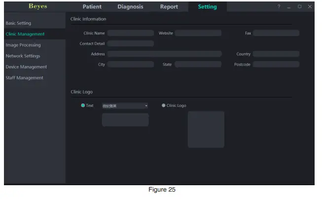Viewport: 322px width, 199px height.
Task: Open the font dropdown next to Text
Action: (125, 105)
